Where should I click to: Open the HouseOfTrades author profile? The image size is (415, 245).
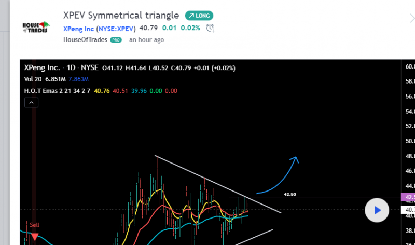point(85,40)
